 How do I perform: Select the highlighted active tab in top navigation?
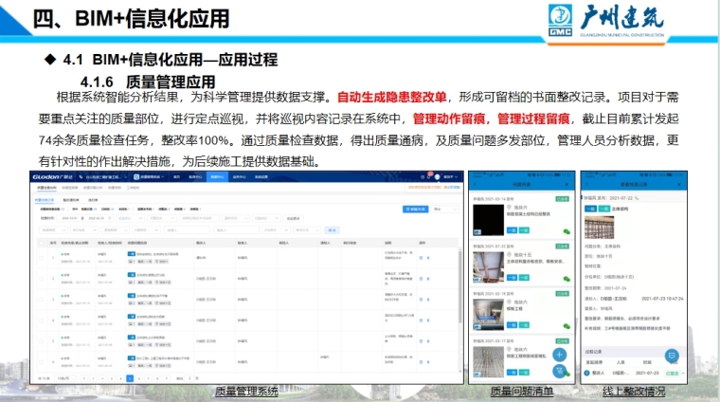(218, 177)
